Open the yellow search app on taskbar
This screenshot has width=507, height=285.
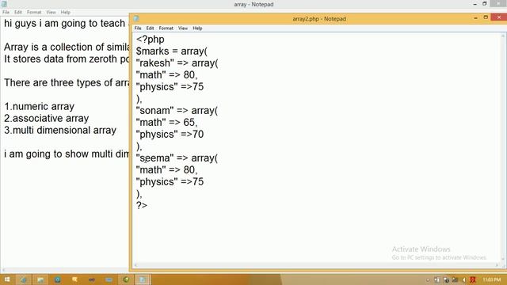click(74, 279)
